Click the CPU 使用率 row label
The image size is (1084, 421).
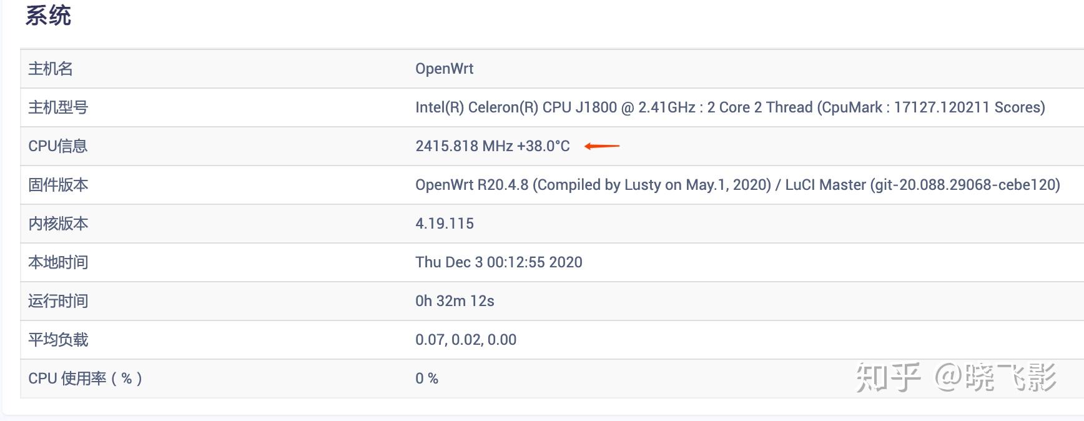pos(85,379)
